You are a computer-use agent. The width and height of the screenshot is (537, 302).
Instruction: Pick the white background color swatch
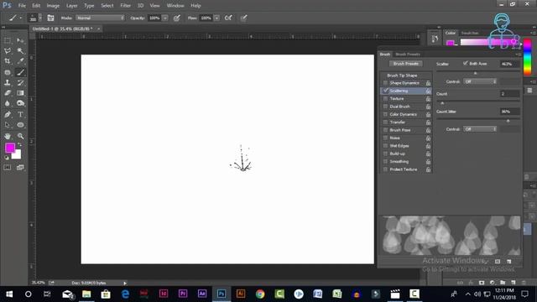(18, 155)
